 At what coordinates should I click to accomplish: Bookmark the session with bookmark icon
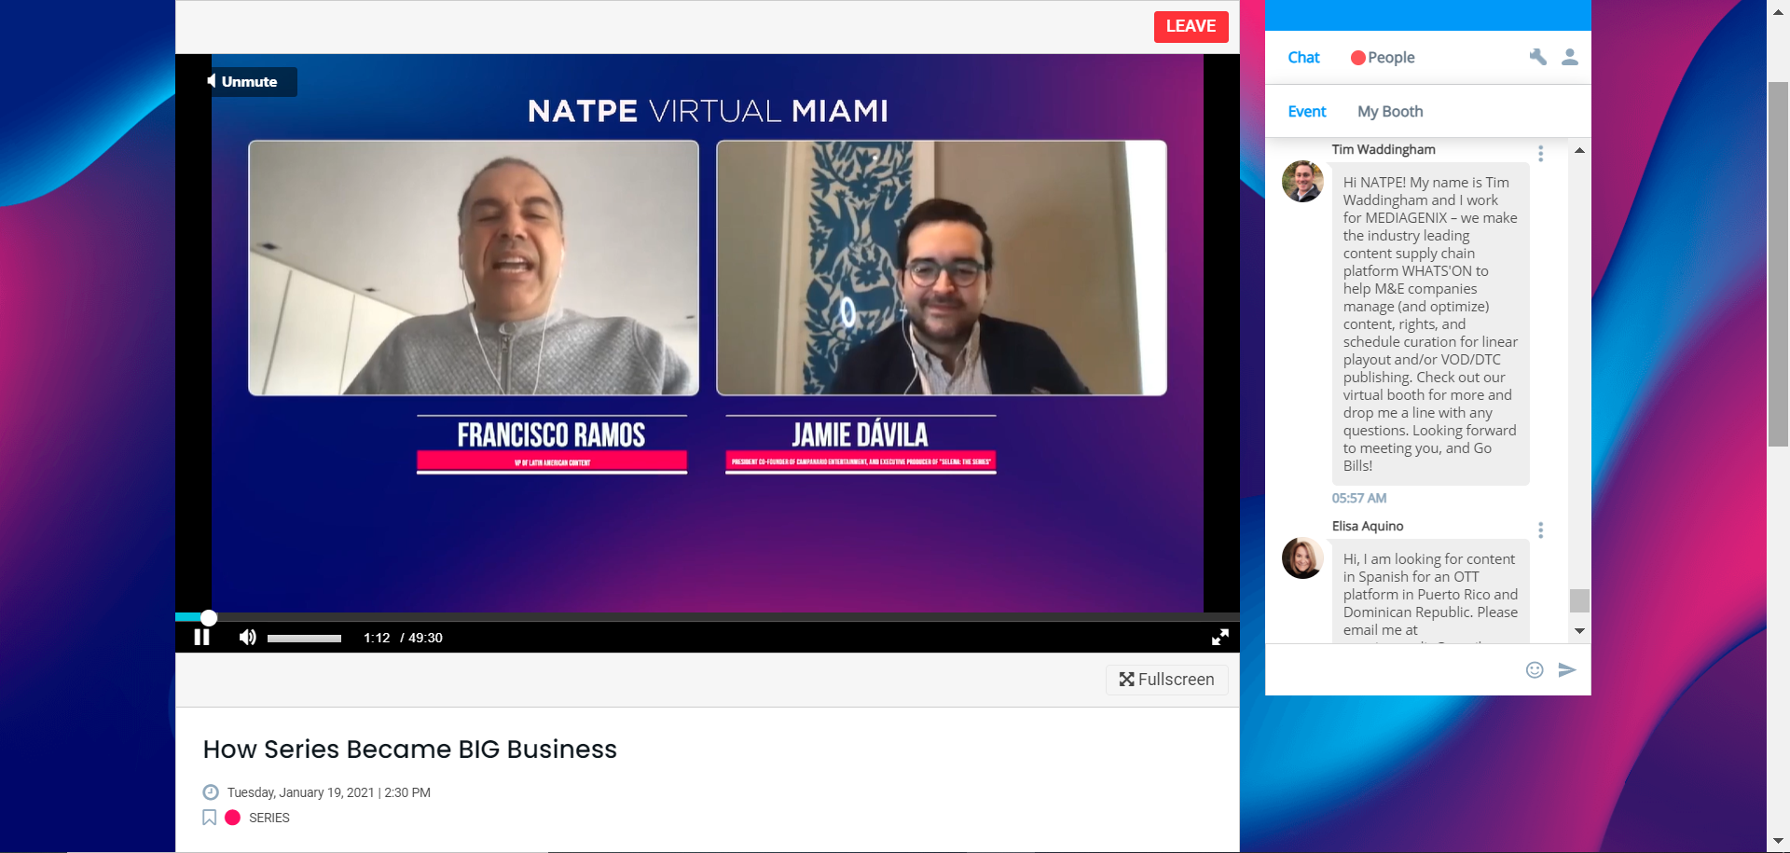[210, 818]
